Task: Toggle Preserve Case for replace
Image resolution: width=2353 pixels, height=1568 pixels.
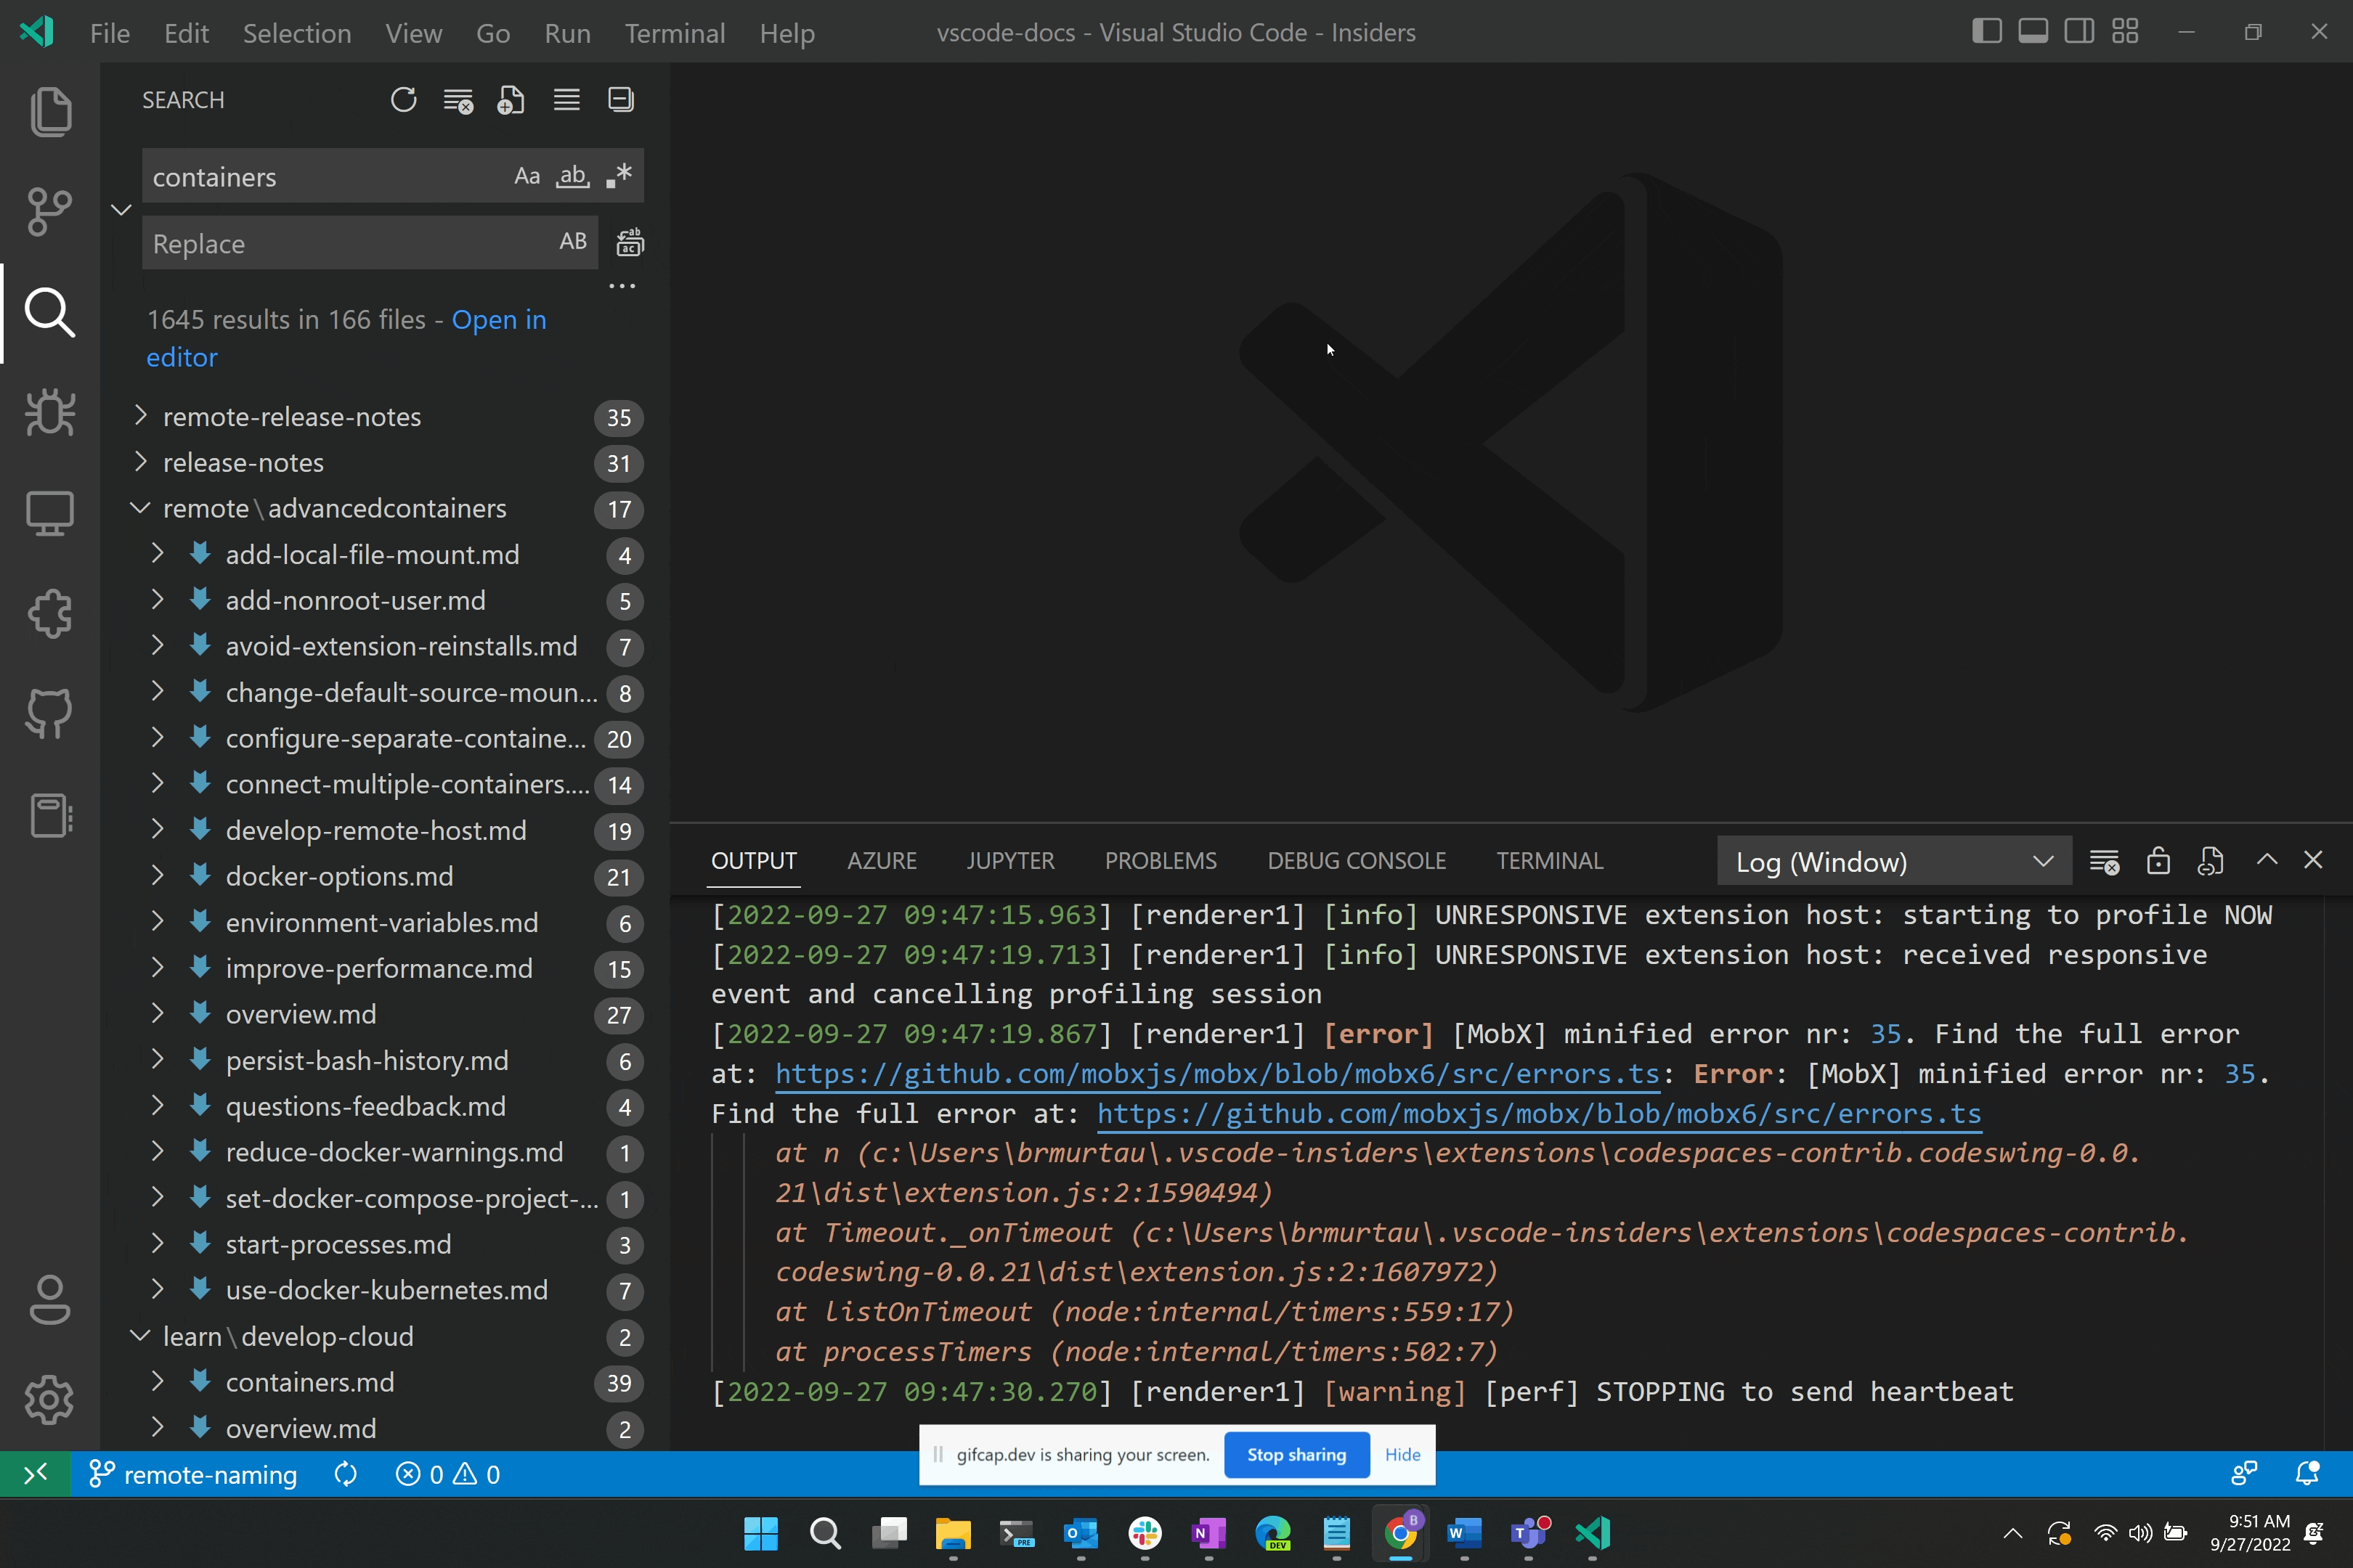Action: pyautogui.click(x=572, y=241)
